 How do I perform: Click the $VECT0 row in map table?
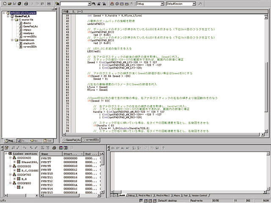point(71,158)
